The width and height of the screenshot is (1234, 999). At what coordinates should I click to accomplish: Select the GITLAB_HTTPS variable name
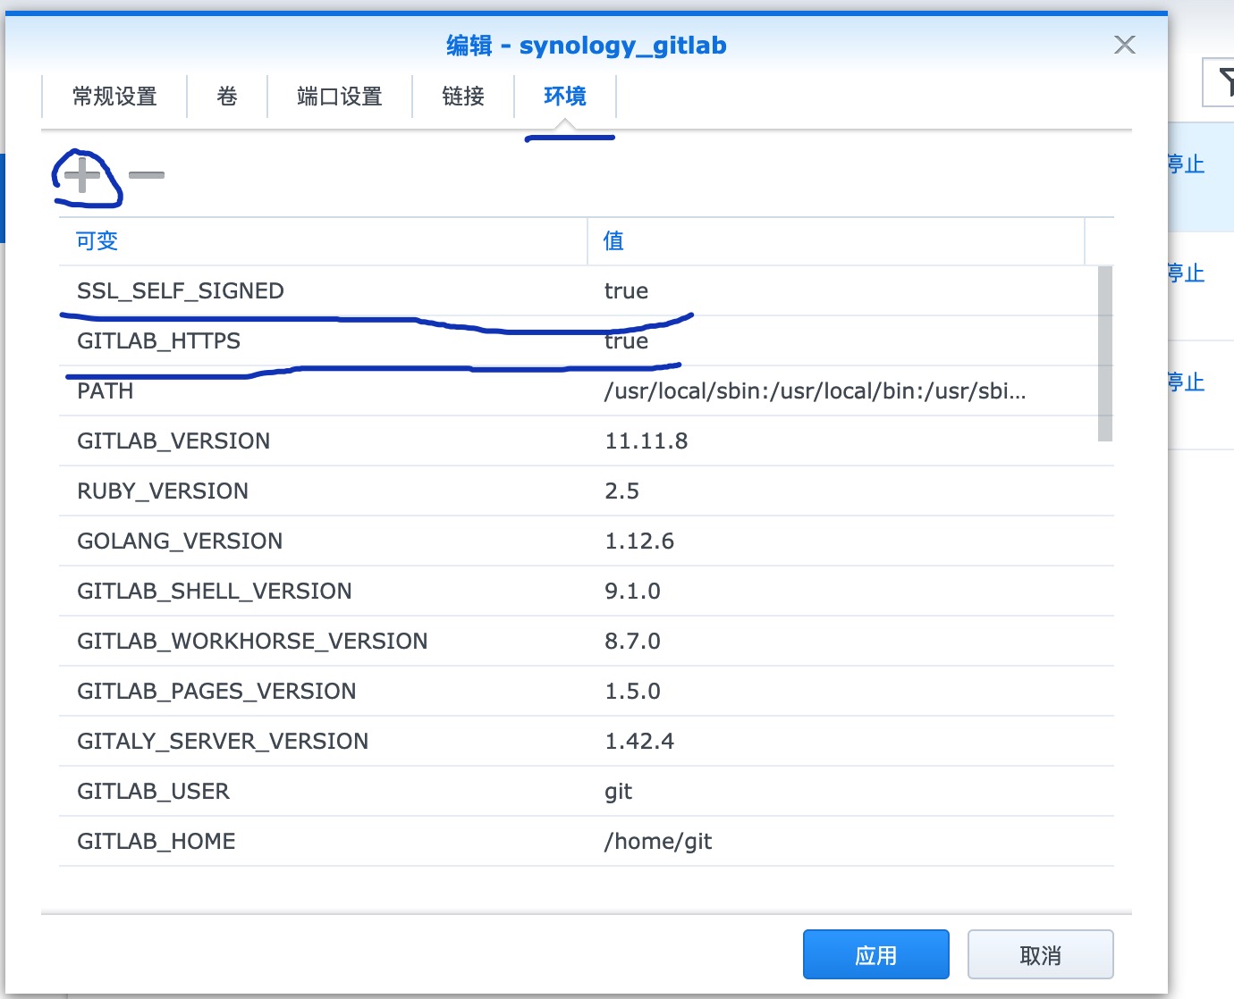click(159, 341)
